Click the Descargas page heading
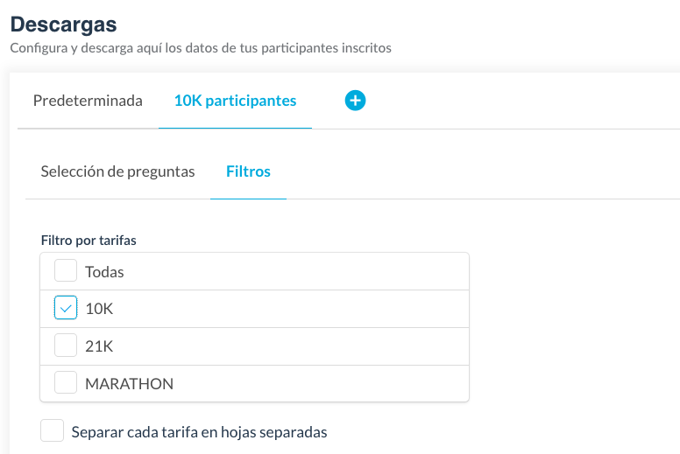680x454 pixels. (63, 24)
